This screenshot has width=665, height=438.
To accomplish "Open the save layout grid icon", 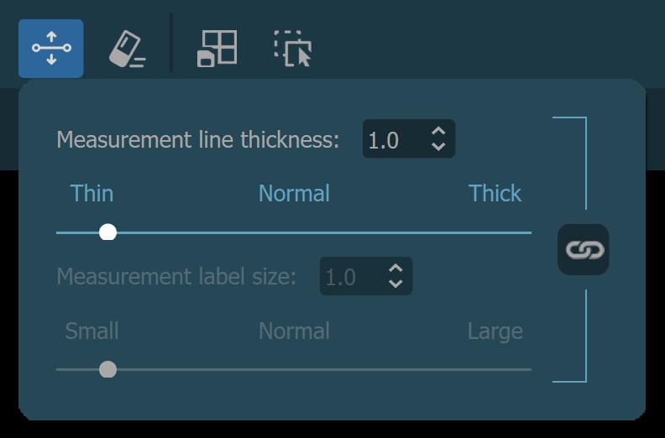I will pos(217,49).
